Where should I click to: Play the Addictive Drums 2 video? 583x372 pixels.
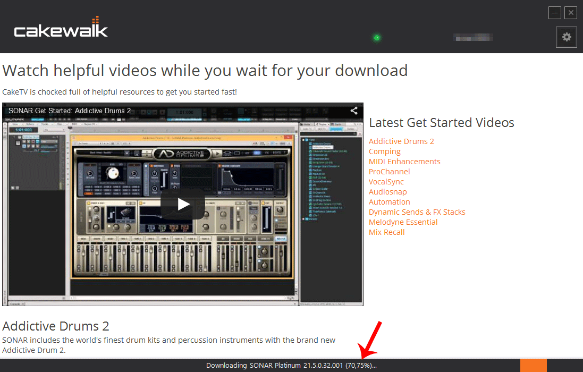coord(183,204)
